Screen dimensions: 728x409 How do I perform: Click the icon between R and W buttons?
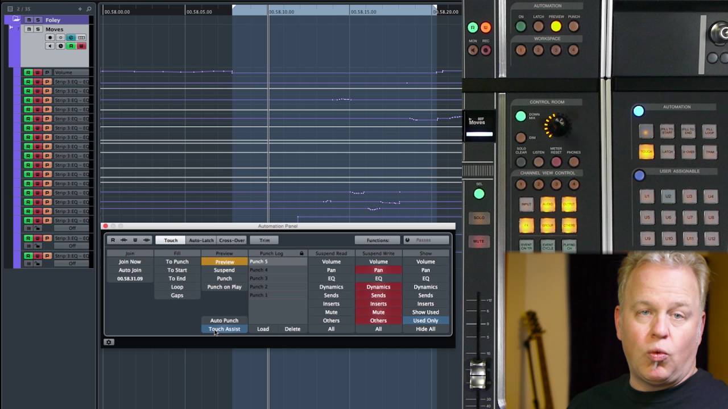tap(124, 240)
